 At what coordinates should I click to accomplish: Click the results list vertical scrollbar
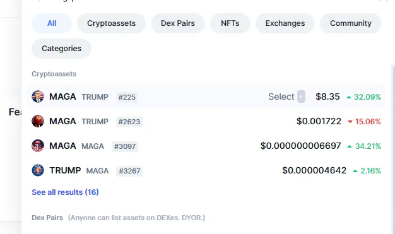[x=393, y=149]
